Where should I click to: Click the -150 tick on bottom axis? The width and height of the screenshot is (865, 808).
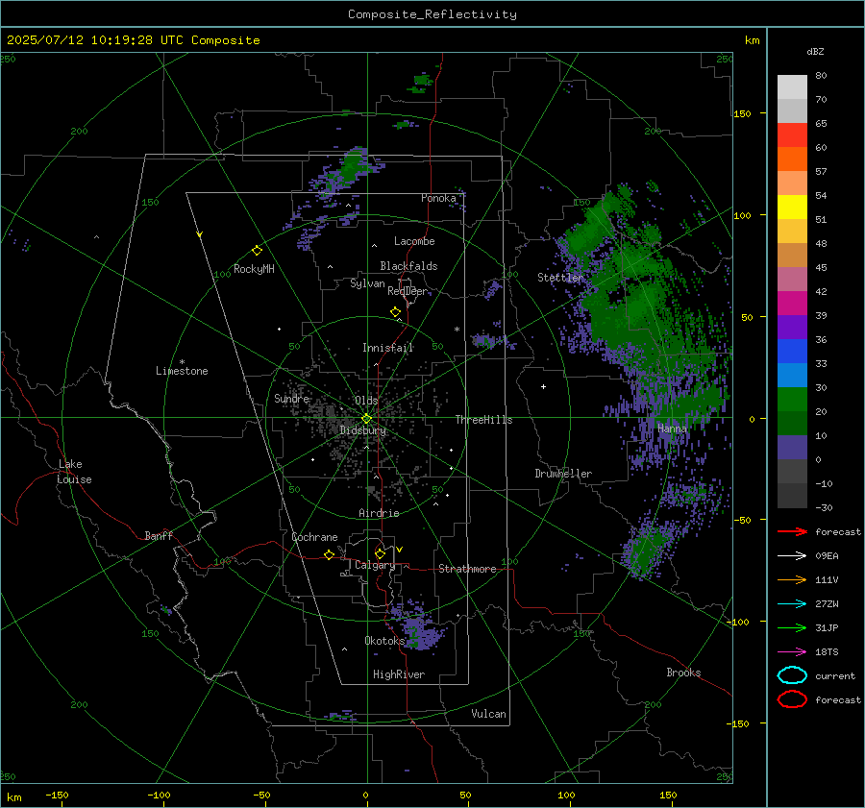point(58,796)
